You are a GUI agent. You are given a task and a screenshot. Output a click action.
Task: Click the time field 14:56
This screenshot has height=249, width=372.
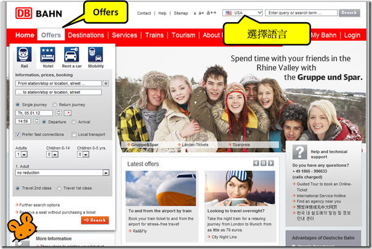23,121
